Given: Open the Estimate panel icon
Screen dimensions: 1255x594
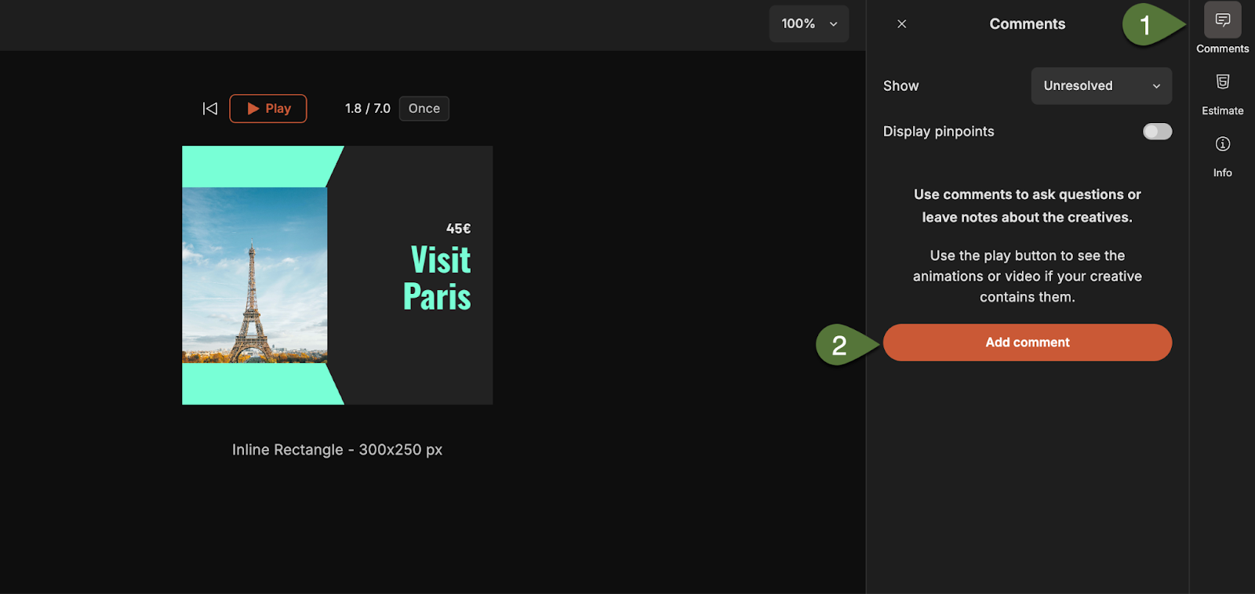Looking at the screenshot, I should pos(1222,82).
